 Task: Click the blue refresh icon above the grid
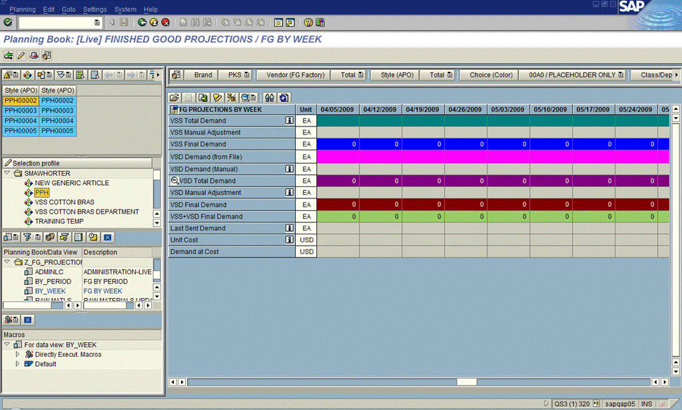[x=284, y=97]
